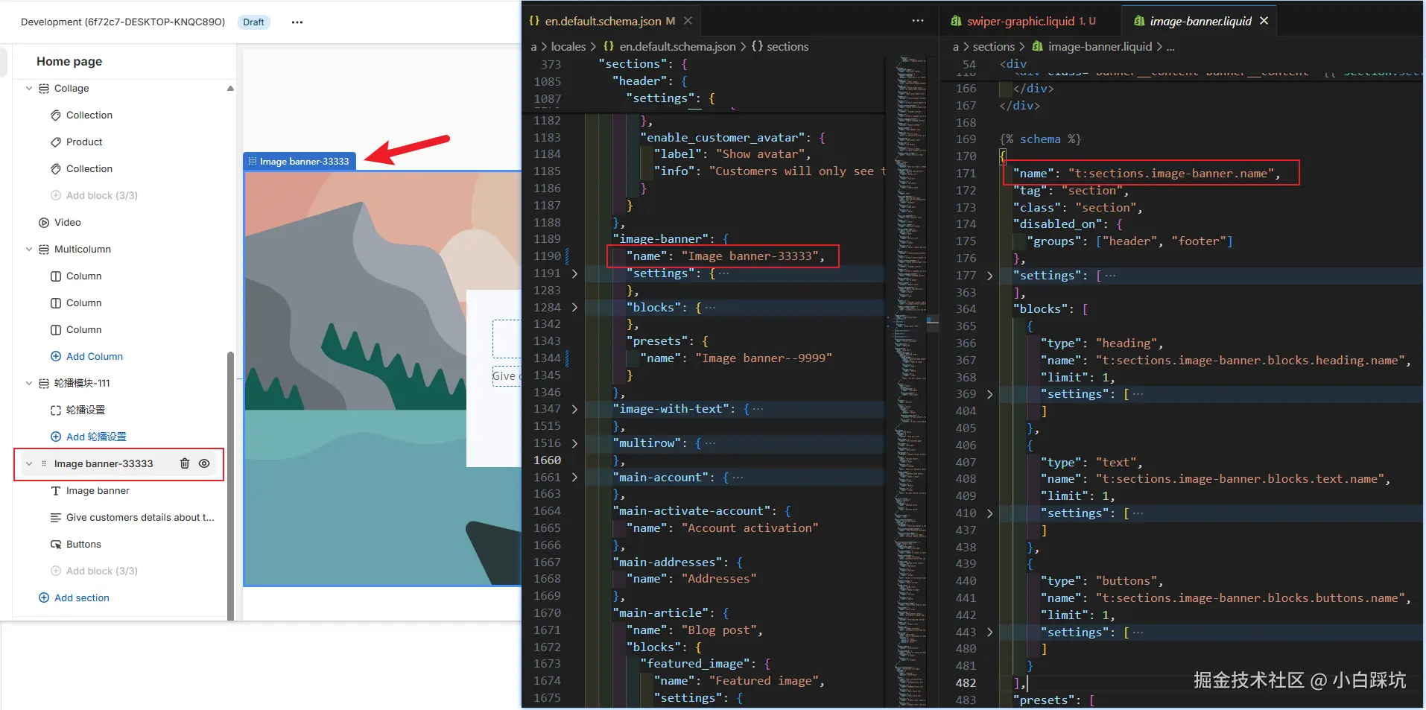
Task: Switch to swiper-graphic.liquid tab
Action: tap(1031, 21)
